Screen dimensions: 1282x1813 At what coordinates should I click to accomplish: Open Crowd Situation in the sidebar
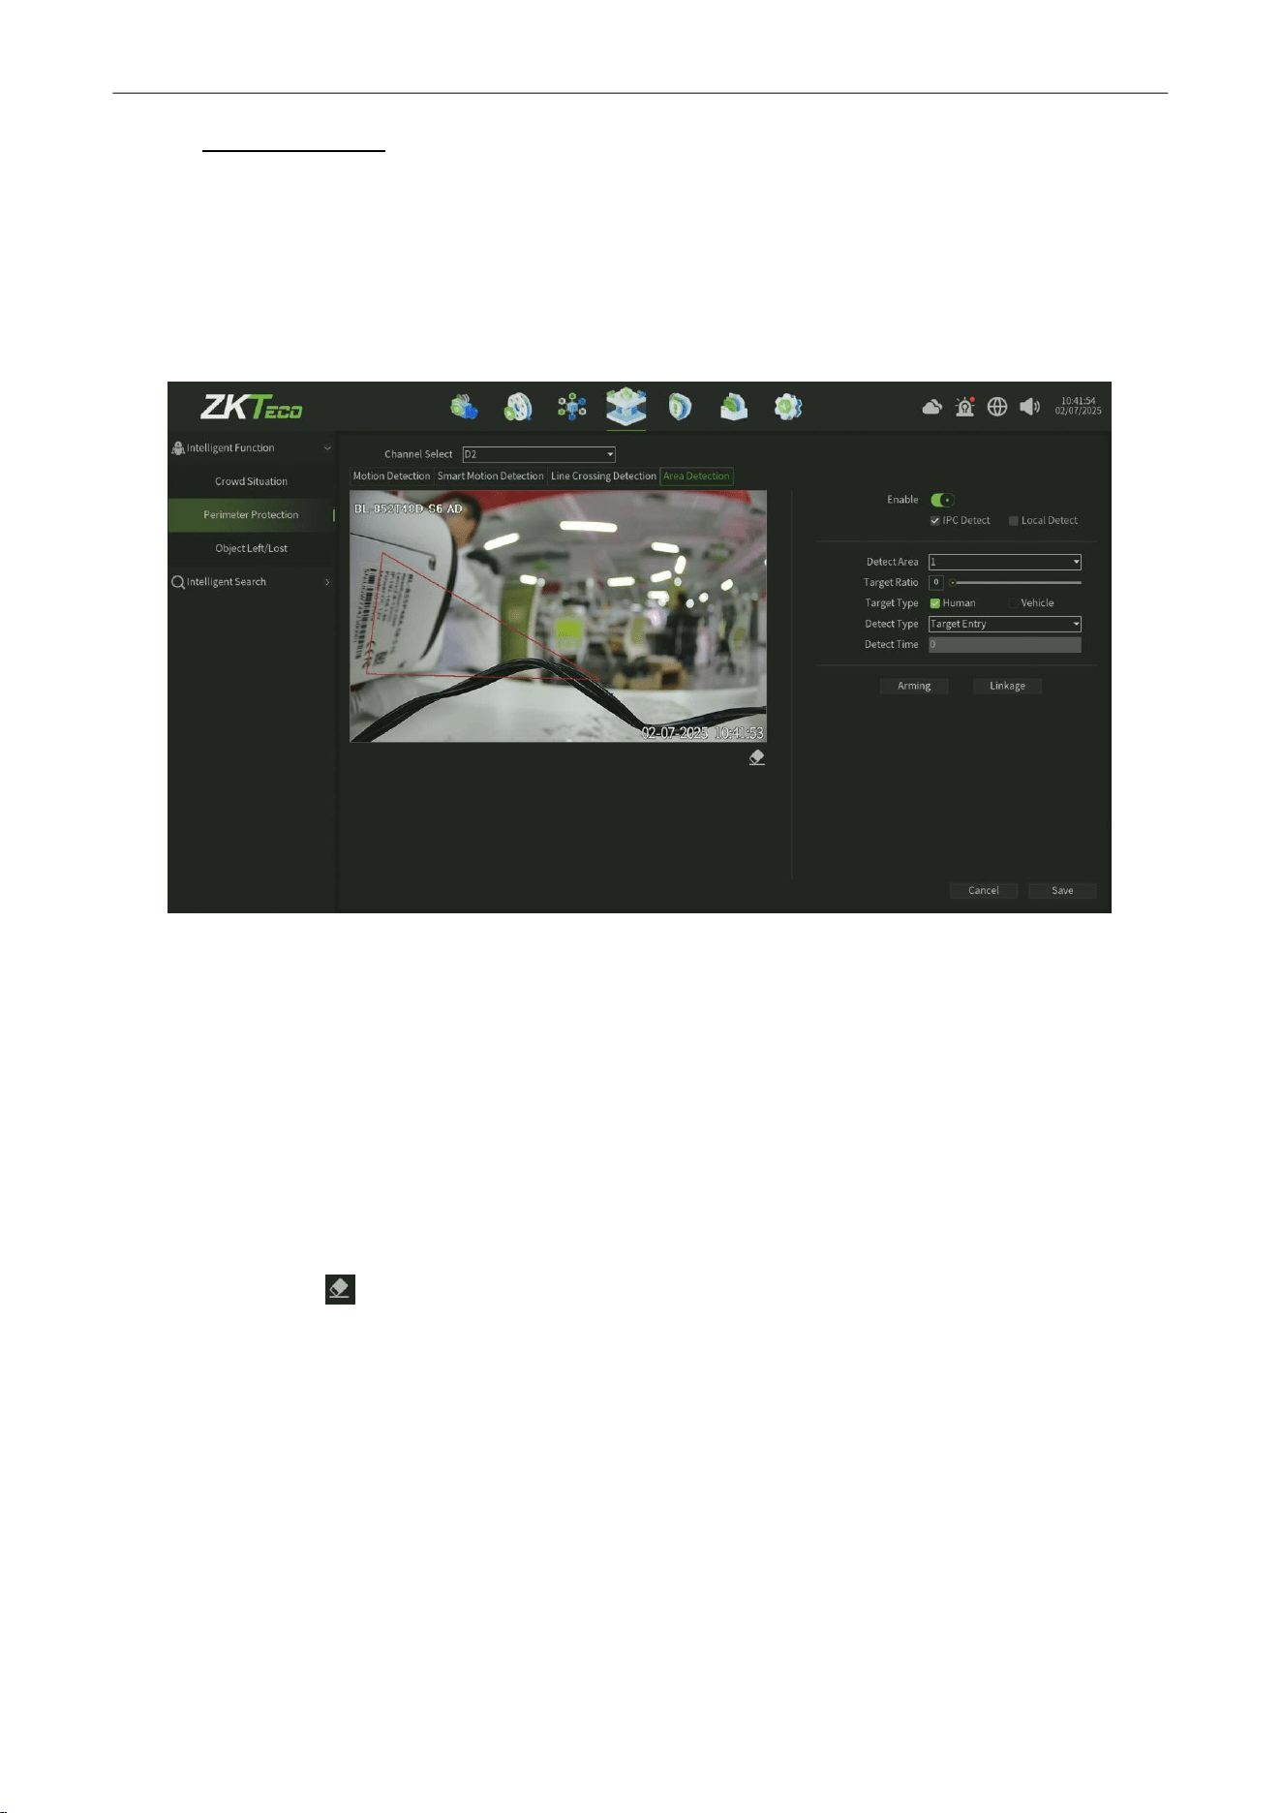(251, 481)
